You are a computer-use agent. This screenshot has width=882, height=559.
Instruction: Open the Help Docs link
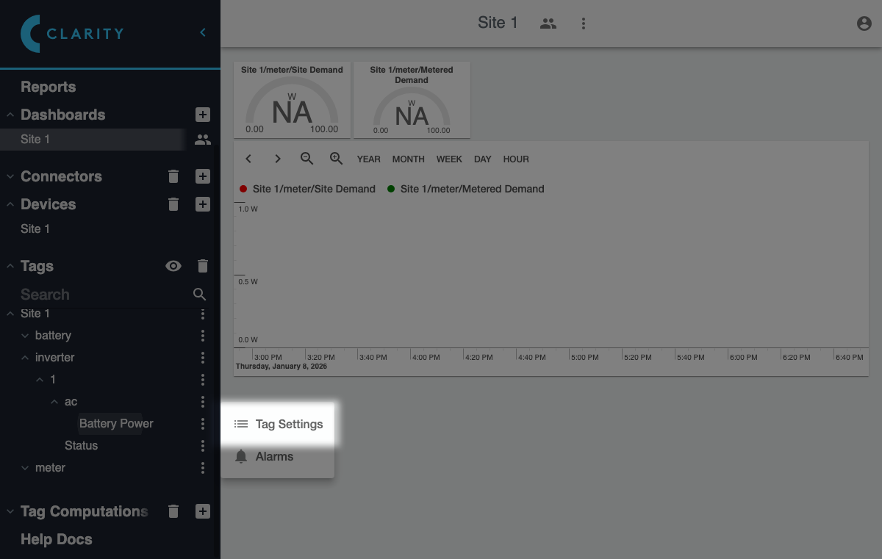click(57, 539)
